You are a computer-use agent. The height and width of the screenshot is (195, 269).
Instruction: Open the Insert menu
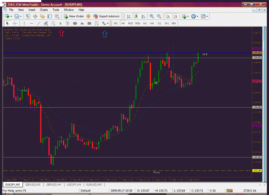32,10
